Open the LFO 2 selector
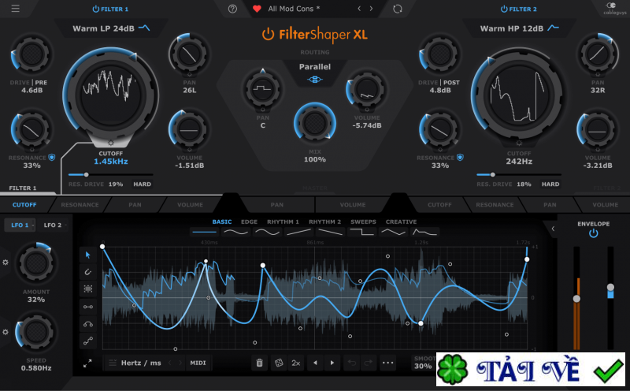630x391 pixels. point(54,225)
